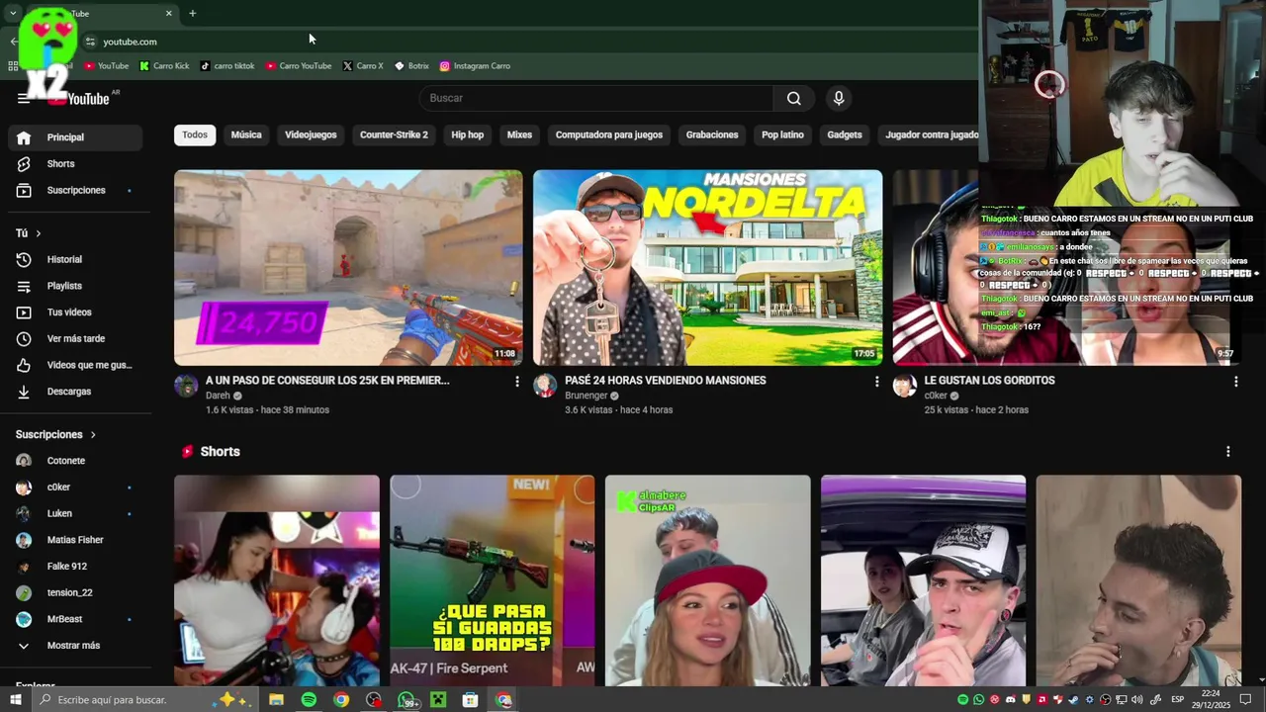Click the magnifier search button

[793, 98]
